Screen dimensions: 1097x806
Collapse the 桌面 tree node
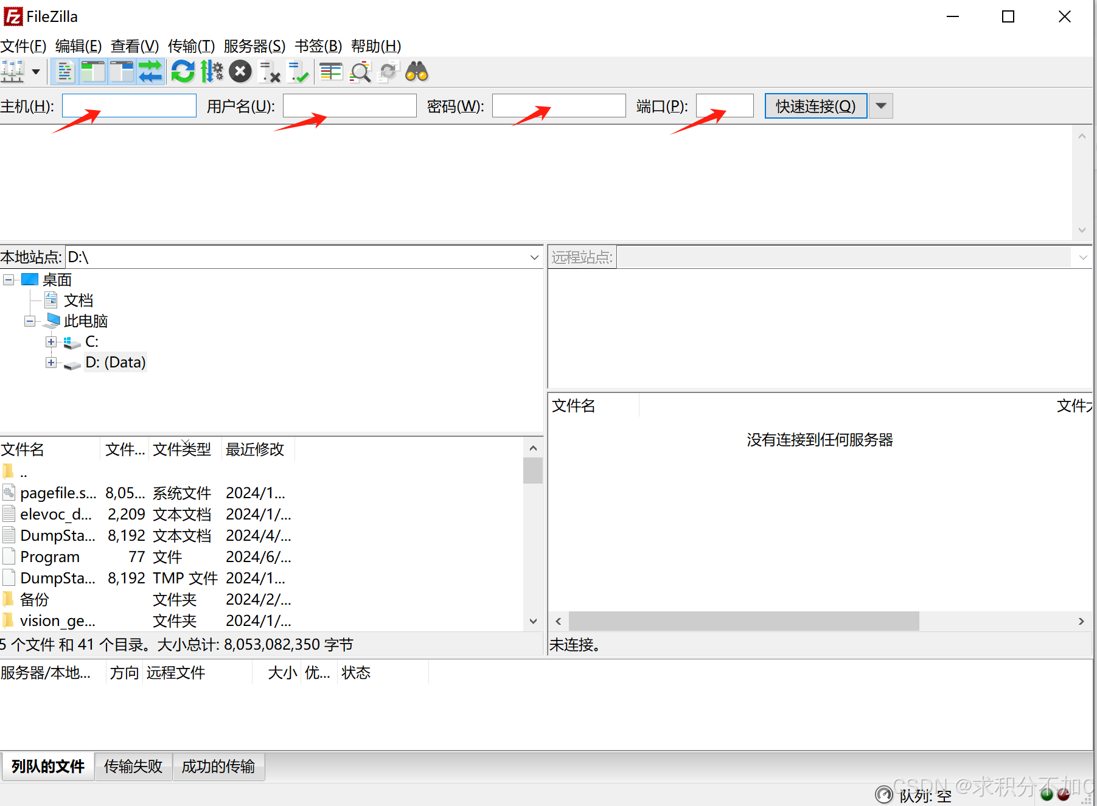(x=9, y=280)
